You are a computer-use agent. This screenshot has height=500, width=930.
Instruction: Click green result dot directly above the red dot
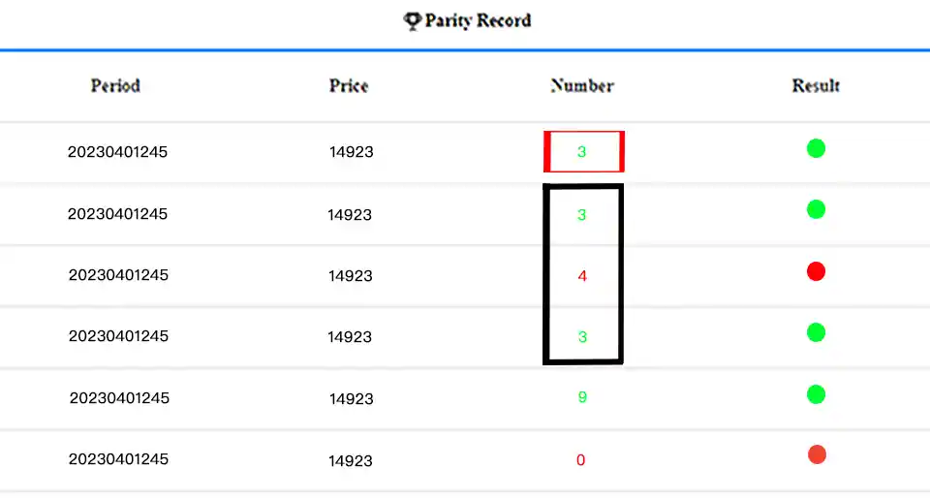(x=816, y=209)
